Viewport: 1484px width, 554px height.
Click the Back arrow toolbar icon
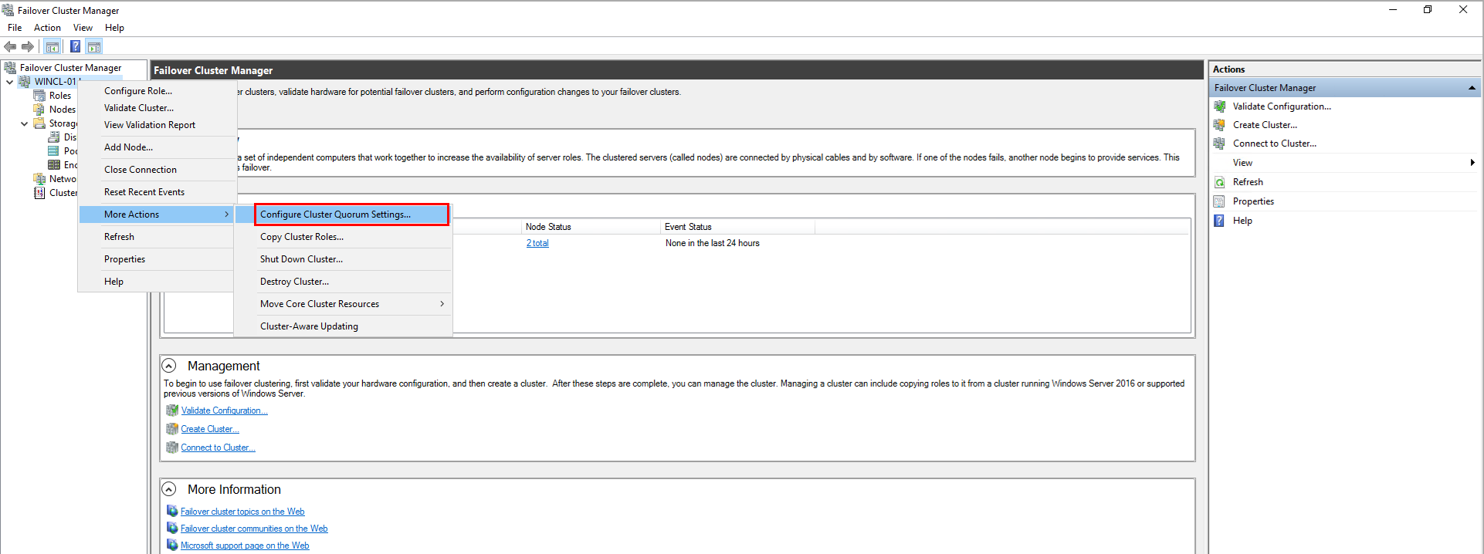pyautogui.click(x=10, y=46)
